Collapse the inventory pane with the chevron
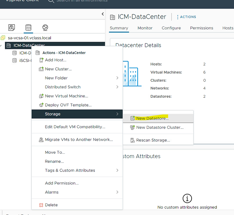This screenshot has height=215, width=234. 102,14
